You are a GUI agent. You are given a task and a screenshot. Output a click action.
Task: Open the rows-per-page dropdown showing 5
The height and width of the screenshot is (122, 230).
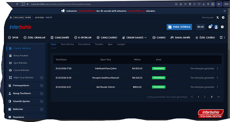(x=215, y=97)
